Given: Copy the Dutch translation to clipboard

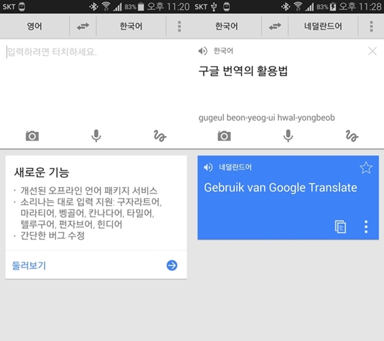Looking at the screenshot, I should point(341,227).
